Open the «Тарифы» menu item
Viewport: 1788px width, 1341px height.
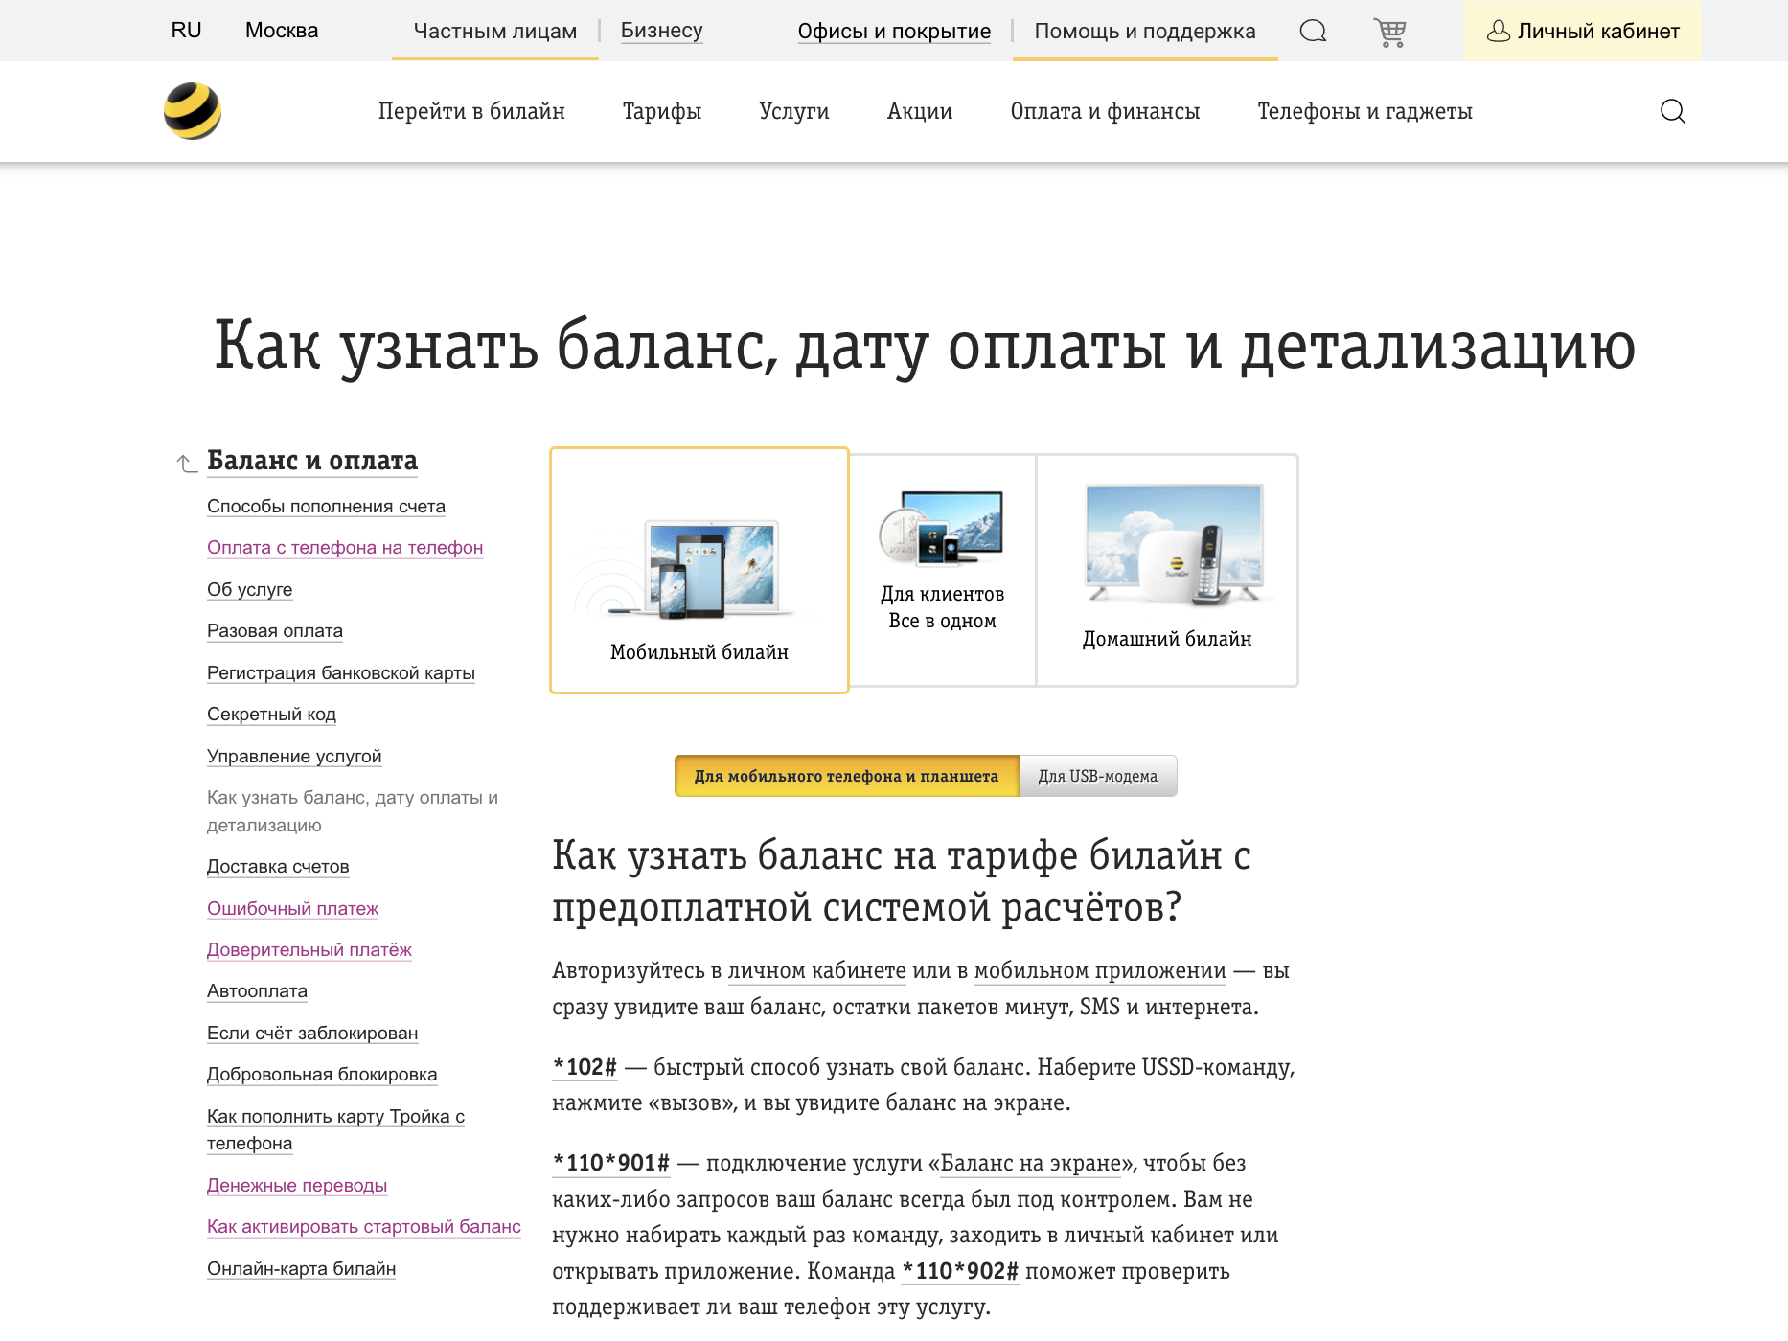tap(661, 111)
